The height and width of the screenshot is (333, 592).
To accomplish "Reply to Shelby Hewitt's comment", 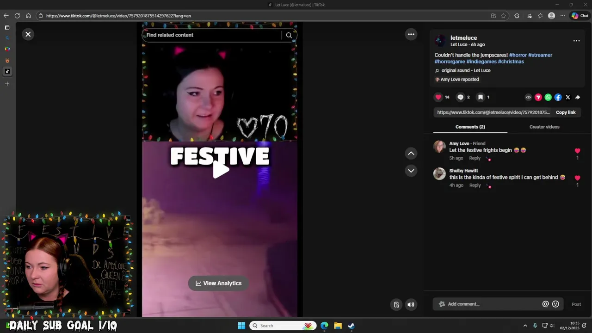I will tap(475, 185).
